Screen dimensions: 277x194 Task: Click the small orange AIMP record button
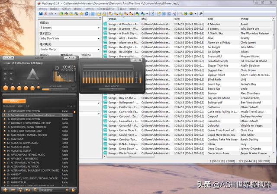point(39,87)
